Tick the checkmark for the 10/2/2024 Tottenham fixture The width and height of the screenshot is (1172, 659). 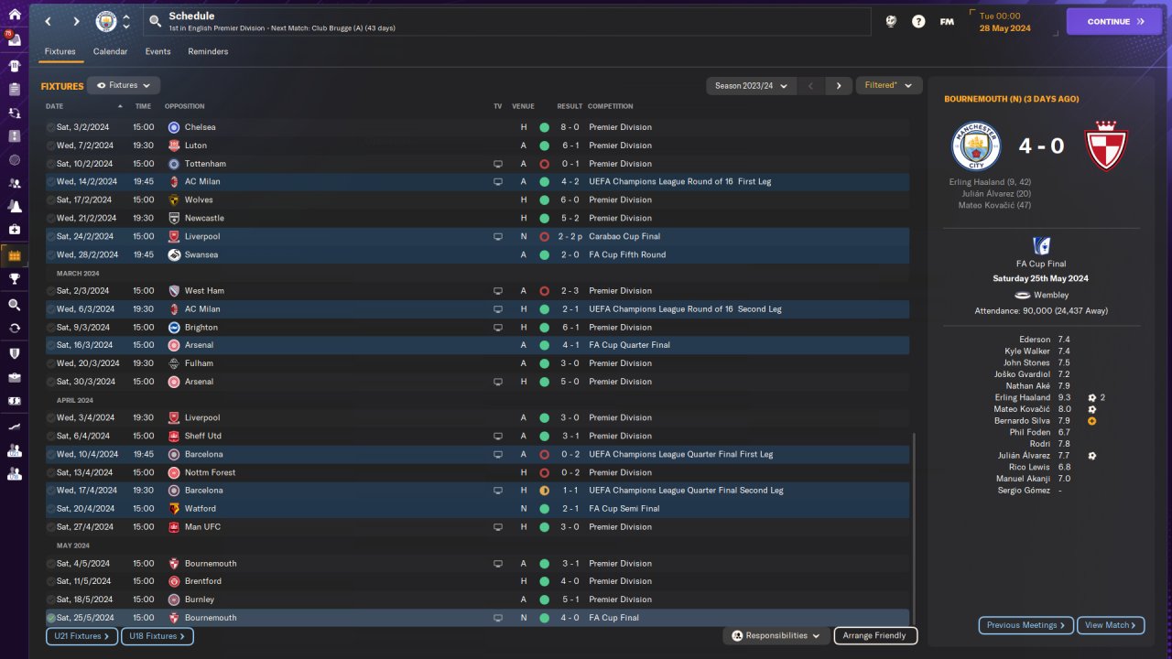pos(51,164)
